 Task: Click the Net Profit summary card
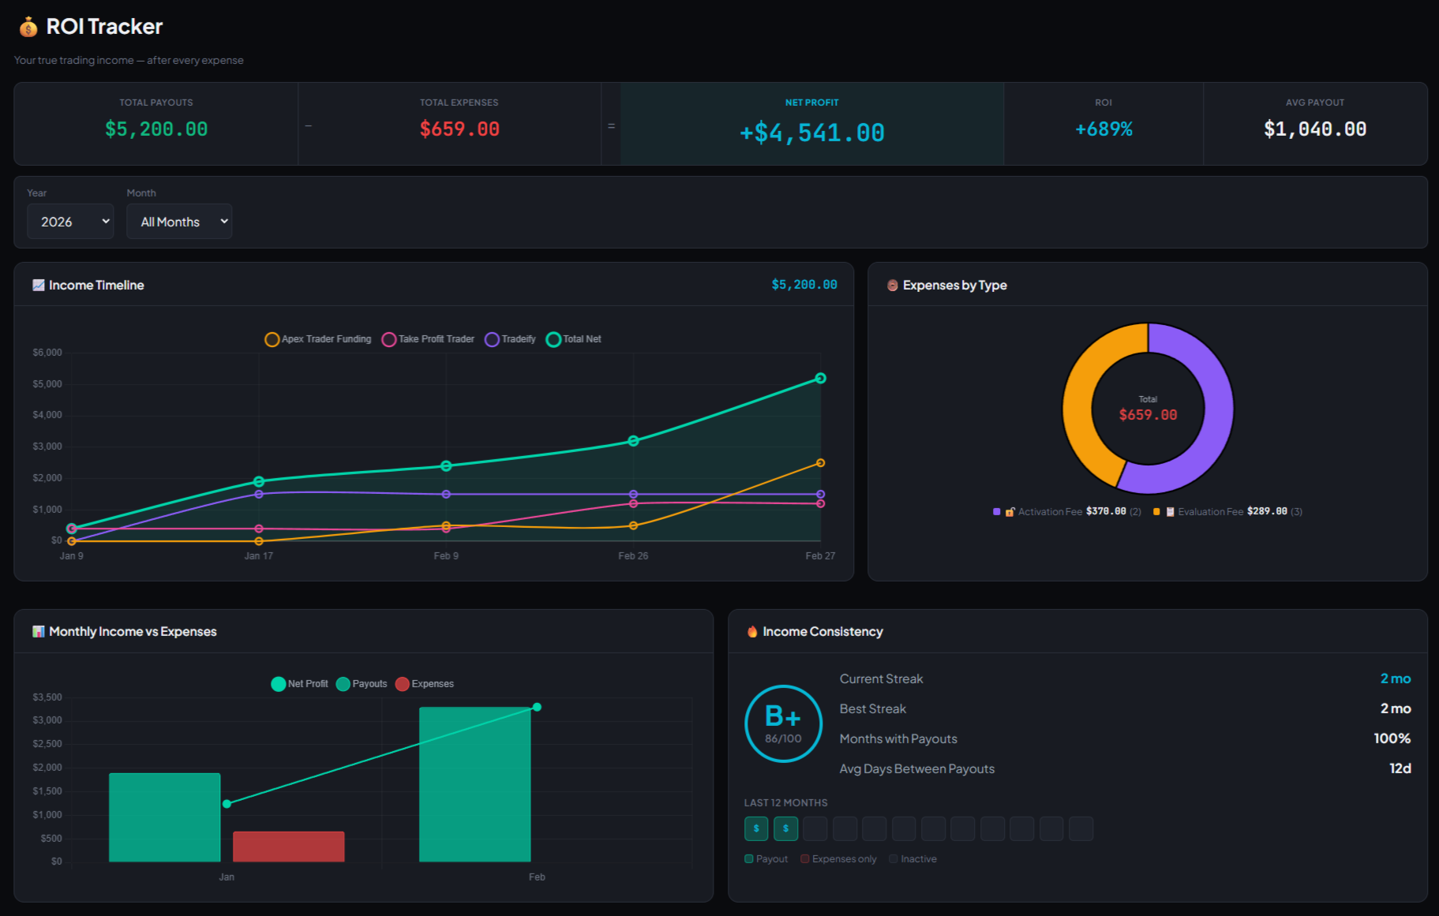pos(811,124)
